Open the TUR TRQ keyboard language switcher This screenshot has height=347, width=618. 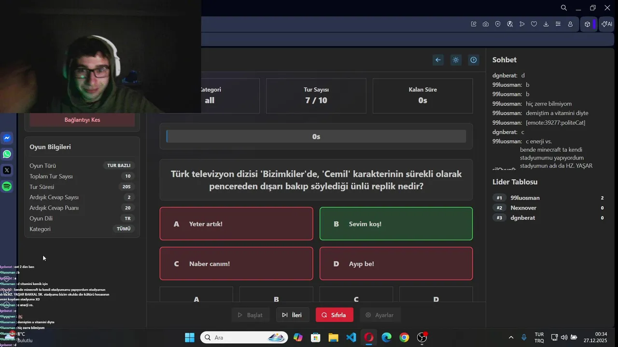click(539, 337)
